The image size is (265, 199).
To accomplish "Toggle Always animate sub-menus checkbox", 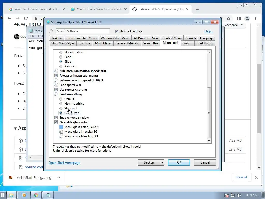I will tap(56, 76).
